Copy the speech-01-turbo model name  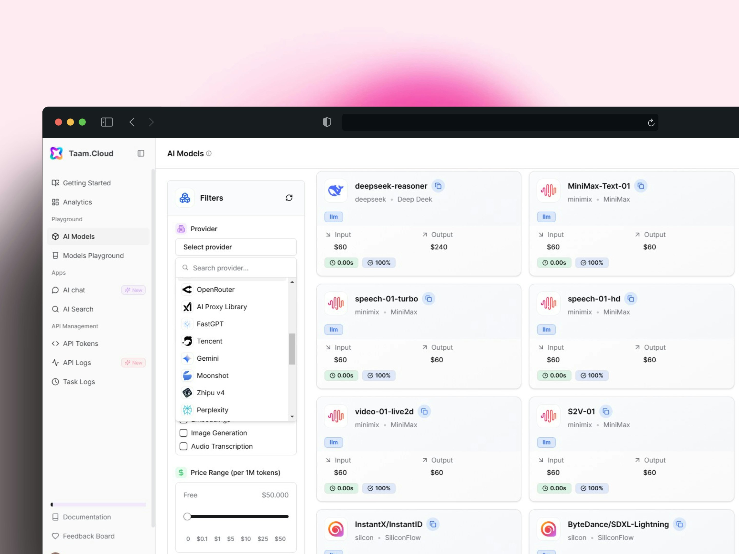[429, 299]
